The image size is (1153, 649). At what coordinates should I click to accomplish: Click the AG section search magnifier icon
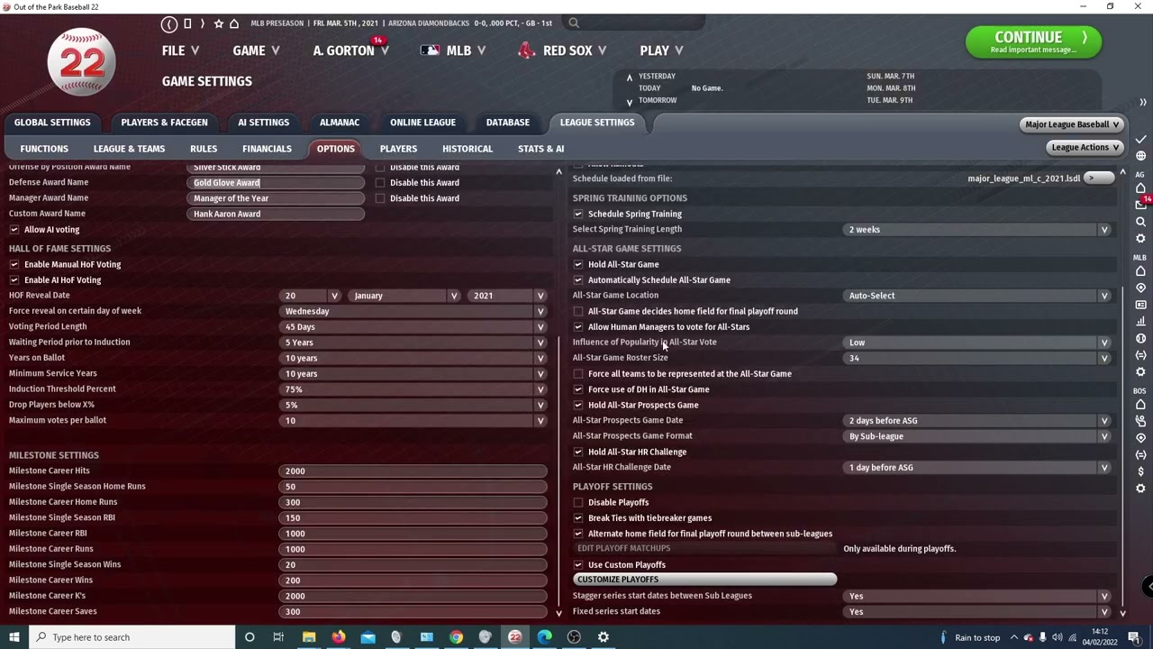(x=1140, y=222)
